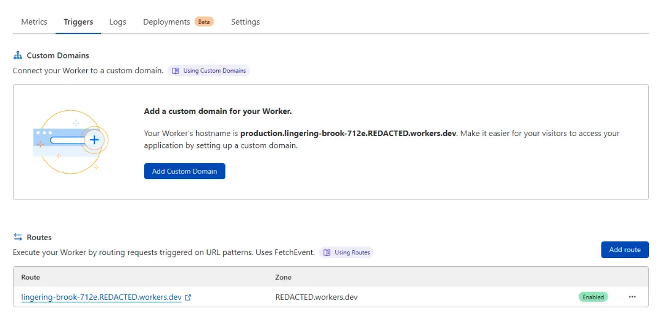Click the bold production worker hostname text
Screen dimensions: 665x327
pos(348,133)
